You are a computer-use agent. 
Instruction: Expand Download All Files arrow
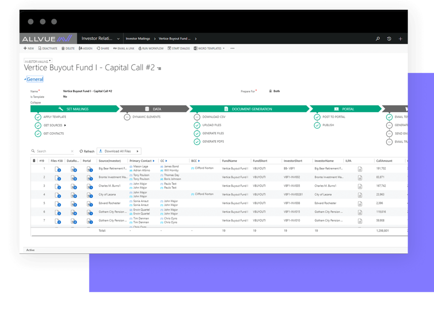tap(137, 151)
